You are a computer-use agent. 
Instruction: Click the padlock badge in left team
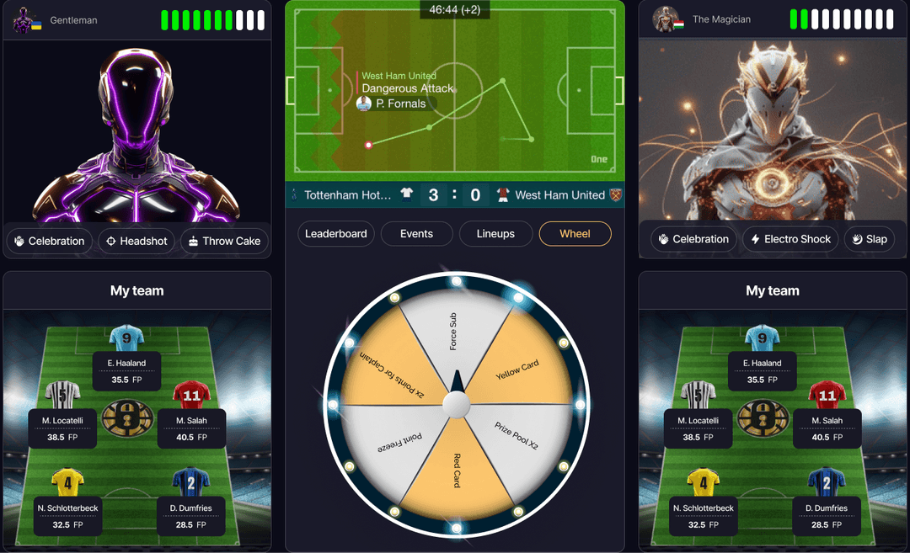[x=128, y=418]
